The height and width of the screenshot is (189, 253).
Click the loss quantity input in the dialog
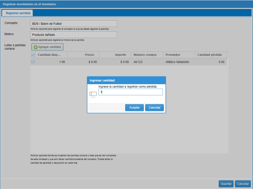pos(130,92)
